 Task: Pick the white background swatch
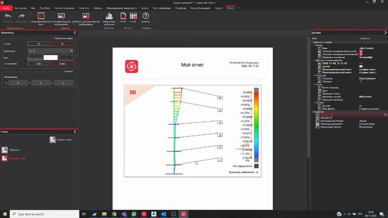50,58
